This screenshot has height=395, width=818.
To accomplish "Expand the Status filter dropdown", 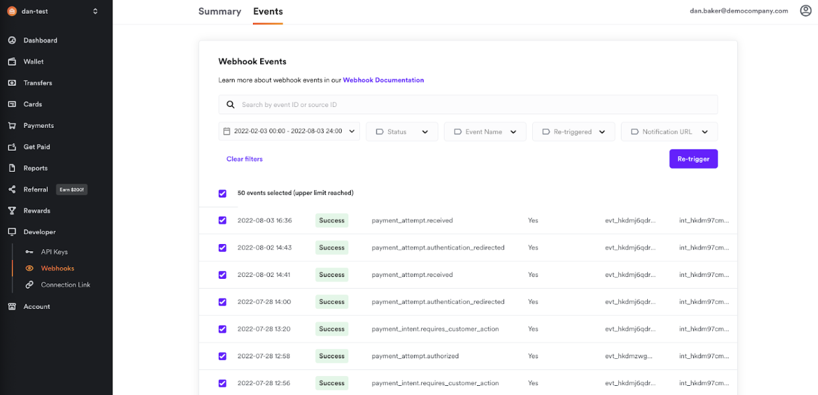I will pos(402,132).
